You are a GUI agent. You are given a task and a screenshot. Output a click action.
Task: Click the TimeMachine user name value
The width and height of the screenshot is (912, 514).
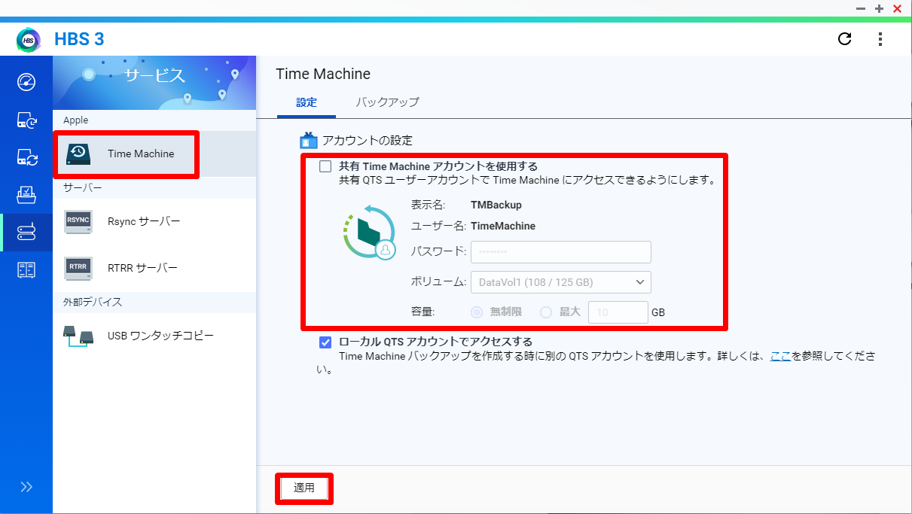click(503, 226)
